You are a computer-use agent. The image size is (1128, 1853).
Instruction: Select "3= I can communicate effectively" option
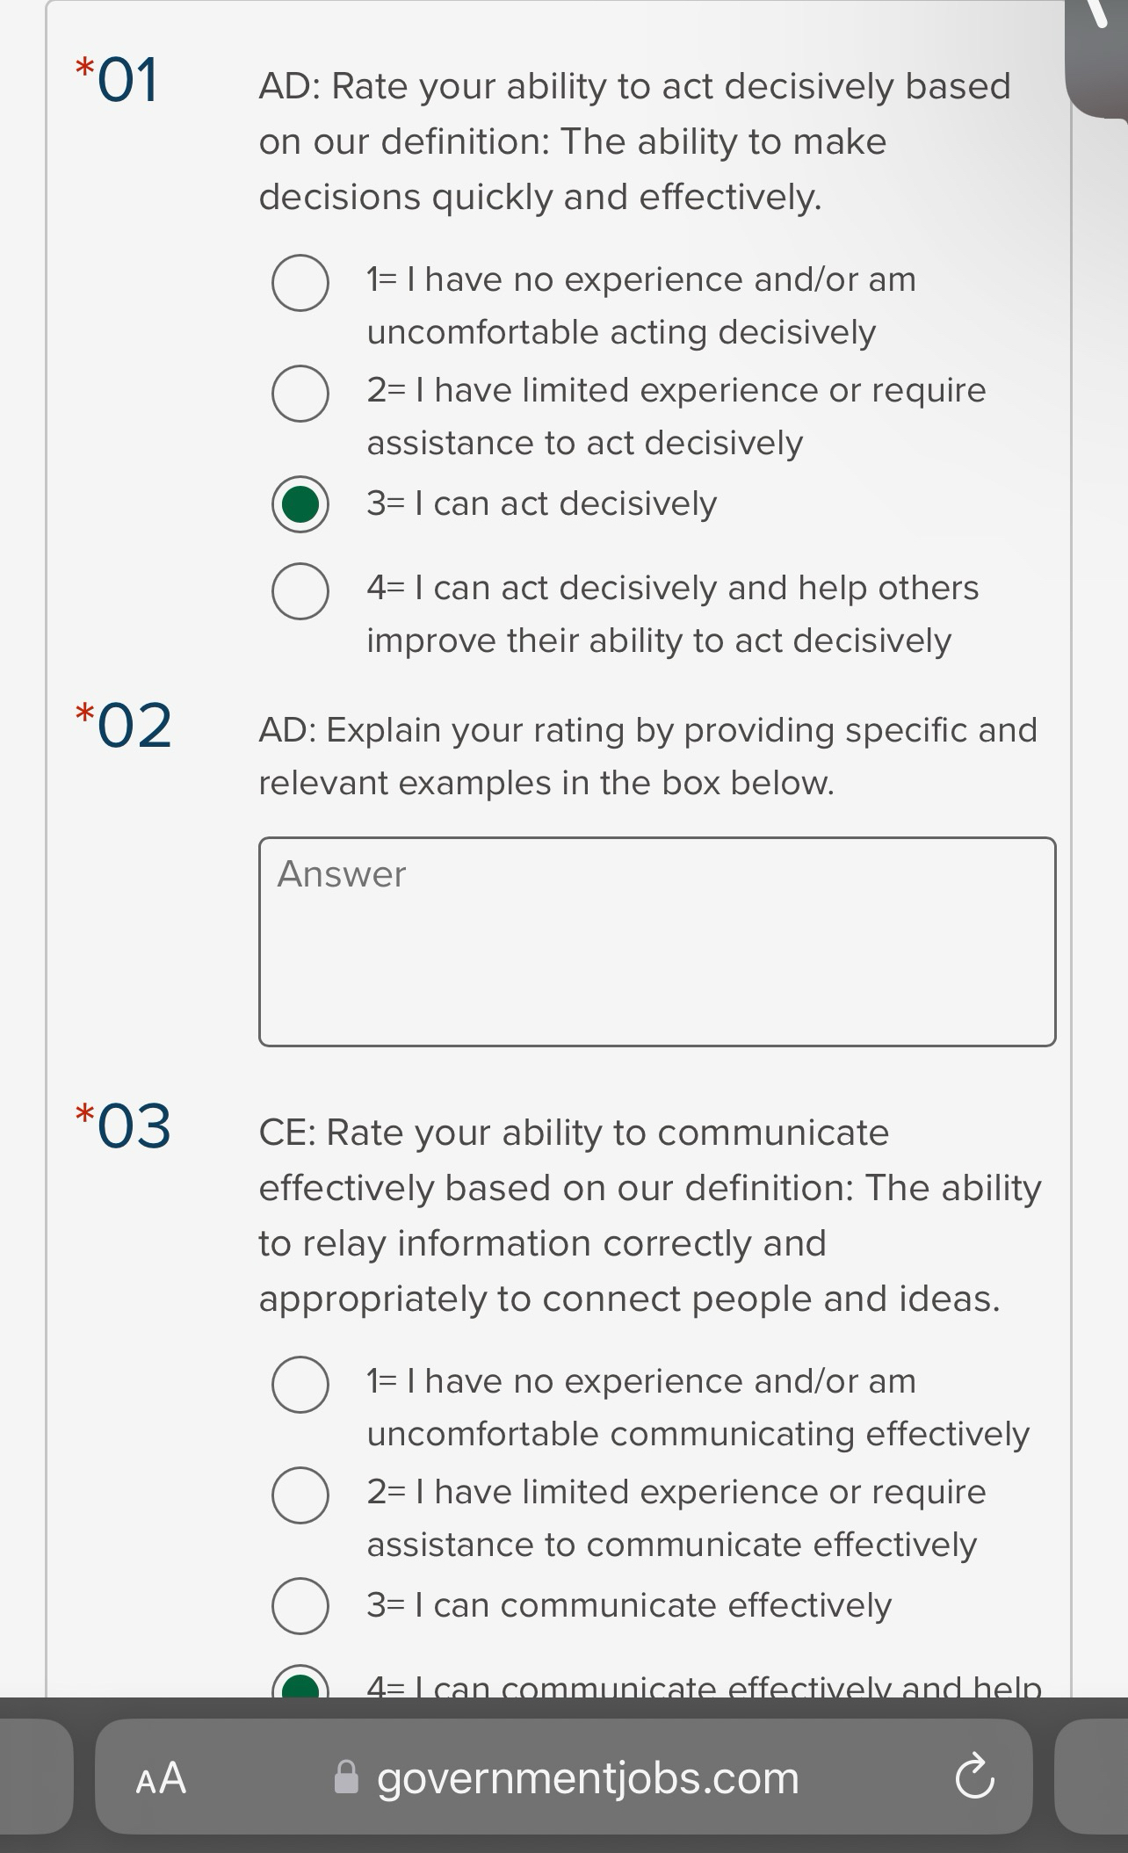299,1607
